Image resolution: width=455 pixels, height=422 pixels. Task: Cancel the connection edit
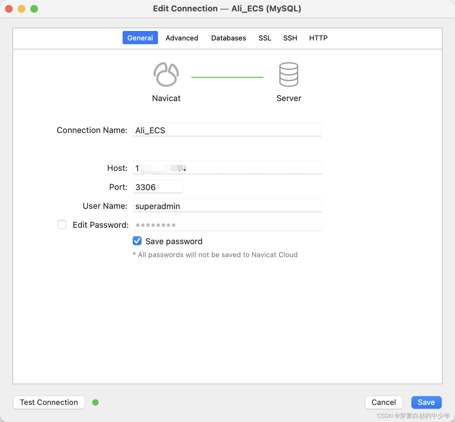(x=384, y=402)
